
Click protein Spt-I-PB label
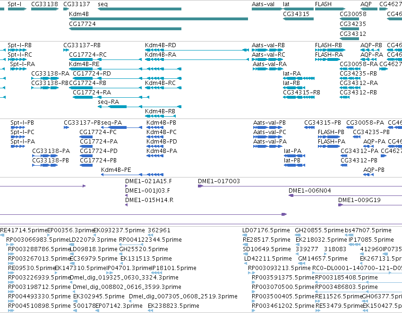[22, 123]
